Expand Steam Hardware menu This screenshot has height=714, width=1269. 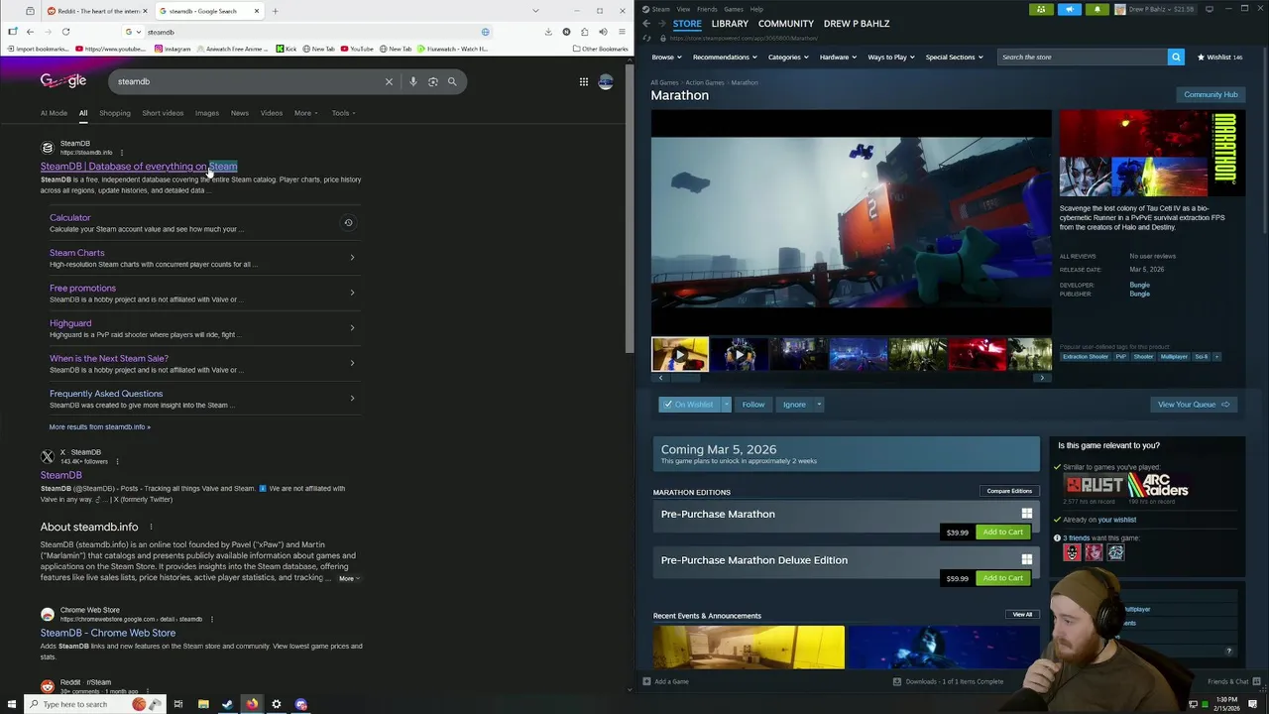[838, 57]
